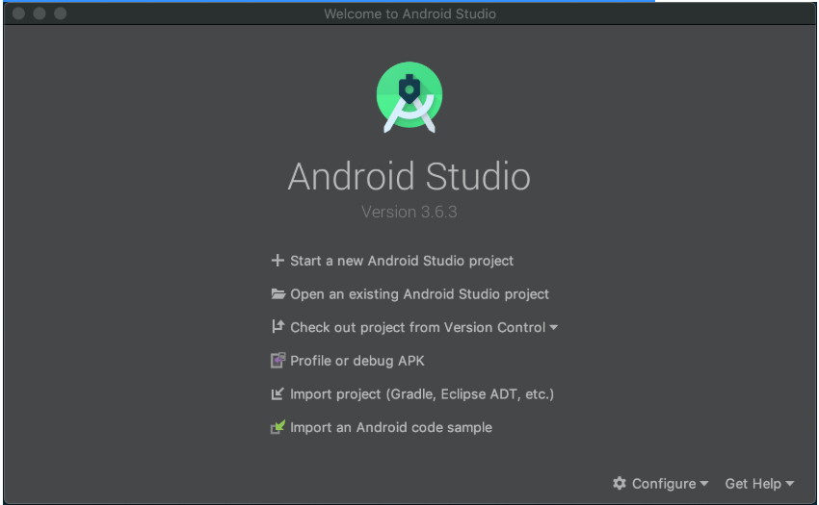Click the plus icon for new project
Screen dimensions: 819x505
277,261
